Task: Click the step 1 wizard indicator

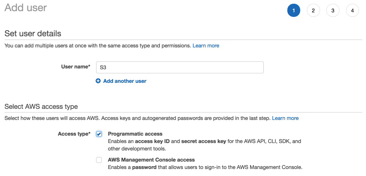Action: [x=294, y=11]
